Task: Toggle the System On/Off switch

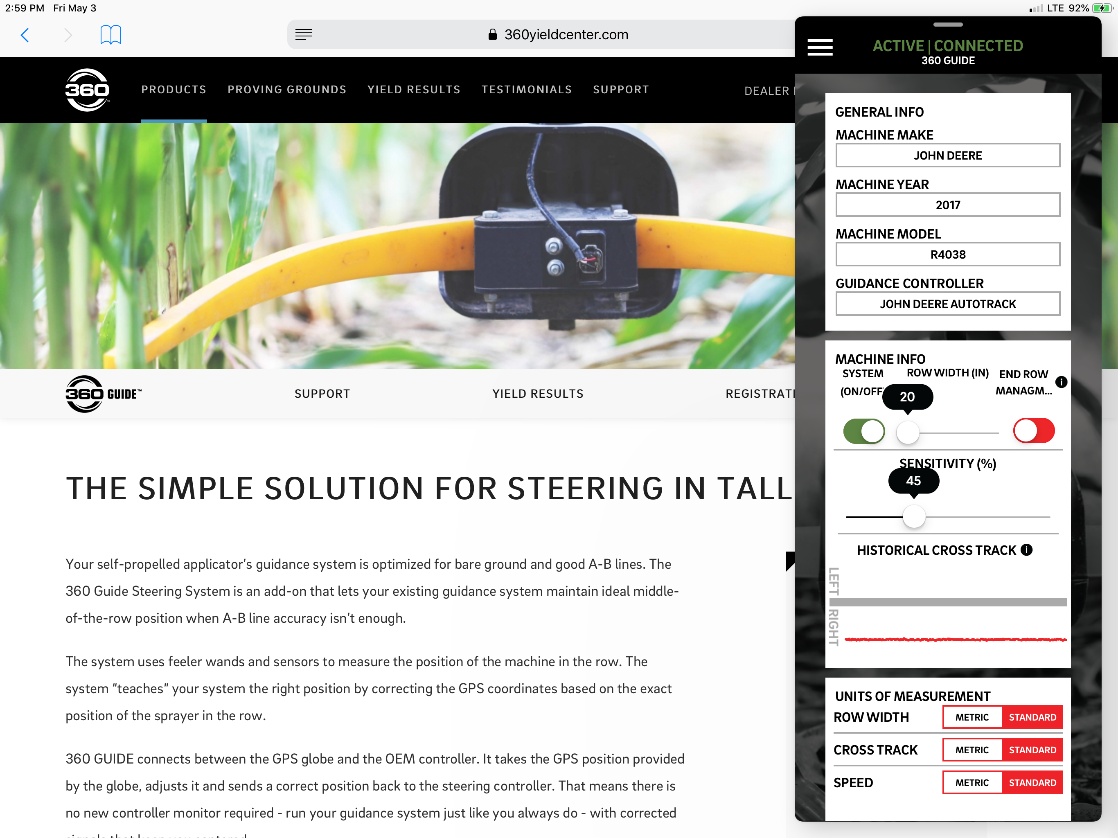Action: coord(864,431)
